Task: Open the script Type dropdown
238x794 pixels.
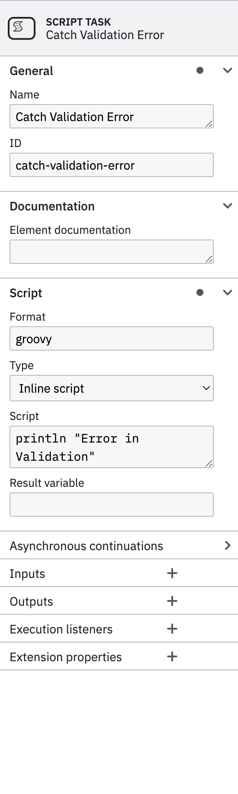Action: click(x=112, y=388)
